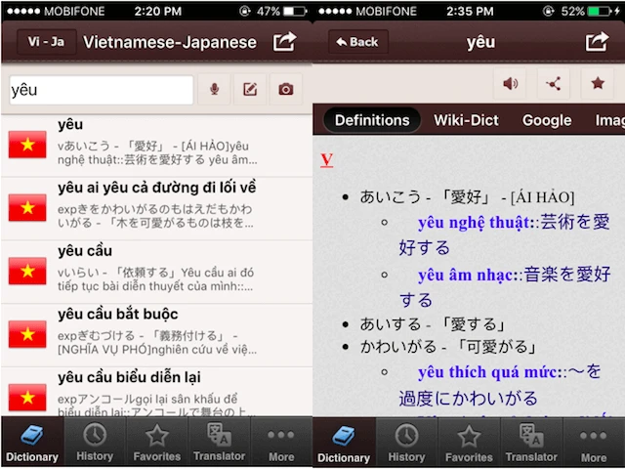The image size is (625, 469).
Task: Tap the camera search icon
Action: [x=285, y=90]
